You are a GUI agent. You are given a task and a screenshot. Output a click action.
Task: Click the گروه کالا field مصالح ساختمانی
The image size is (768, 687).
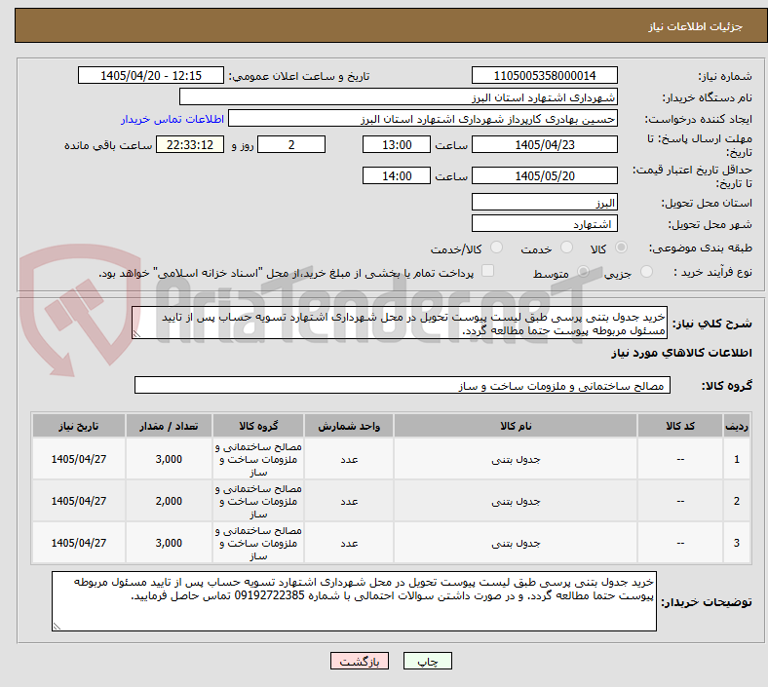point(403,385)
